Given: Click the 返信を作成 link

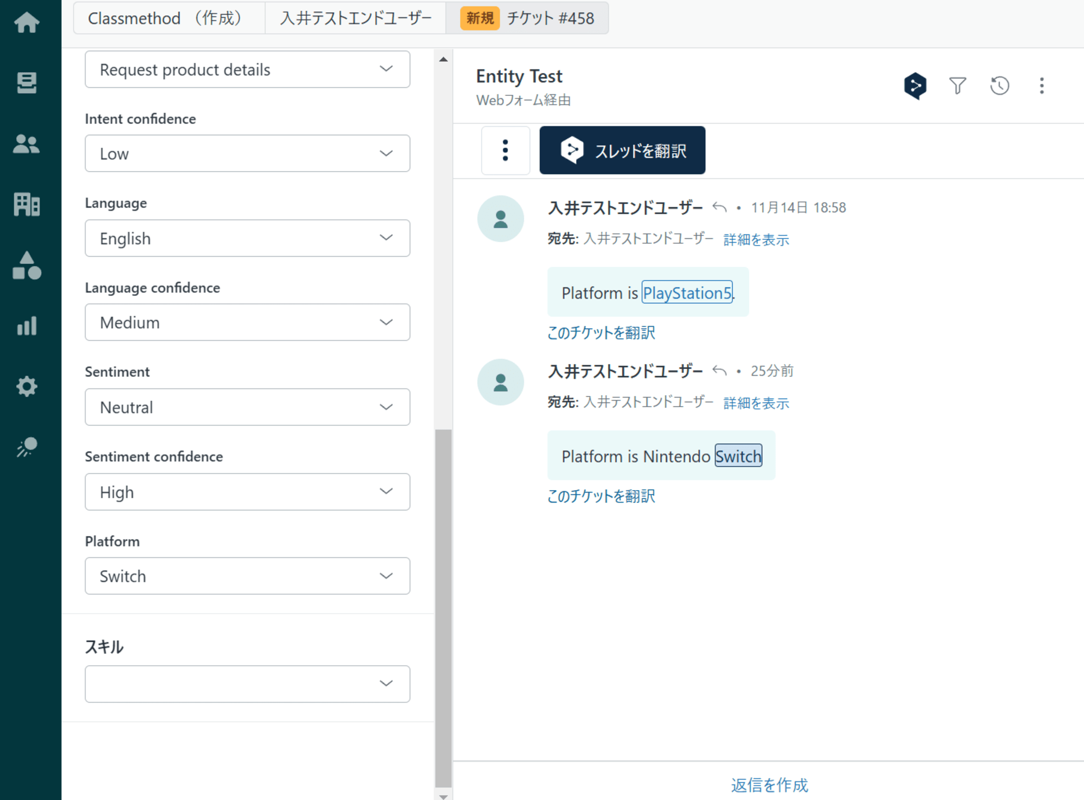Looking at the screenshot, I should point(769,785).
